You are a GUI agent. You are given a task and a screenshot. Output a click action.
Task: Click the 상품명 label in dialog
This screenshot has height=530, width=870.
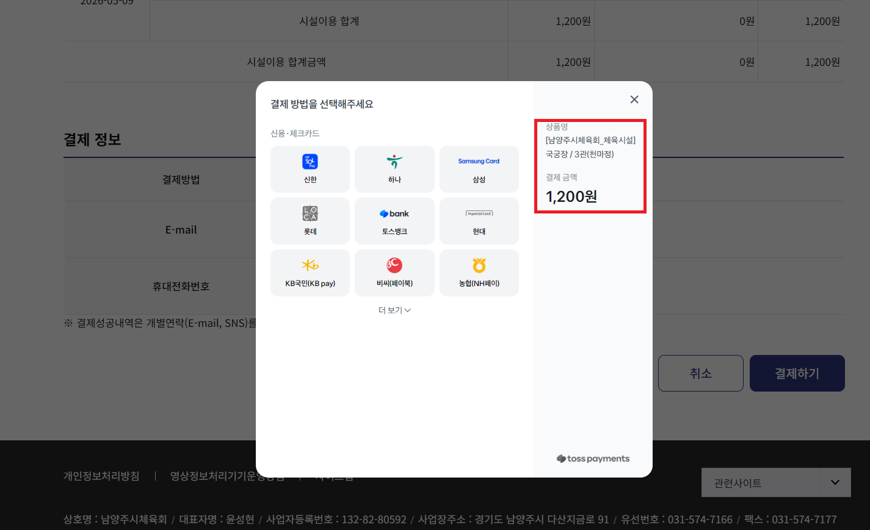(x=557, y=127)
